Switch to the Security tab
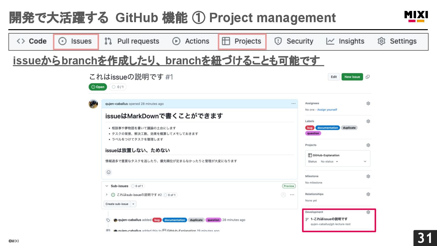This screenshot has width=437, height=246. [294, 41]
